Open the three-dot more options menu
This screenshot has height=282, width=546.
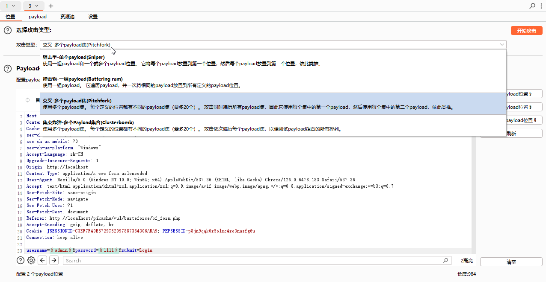pyautogui.click(x=541, y=6)
